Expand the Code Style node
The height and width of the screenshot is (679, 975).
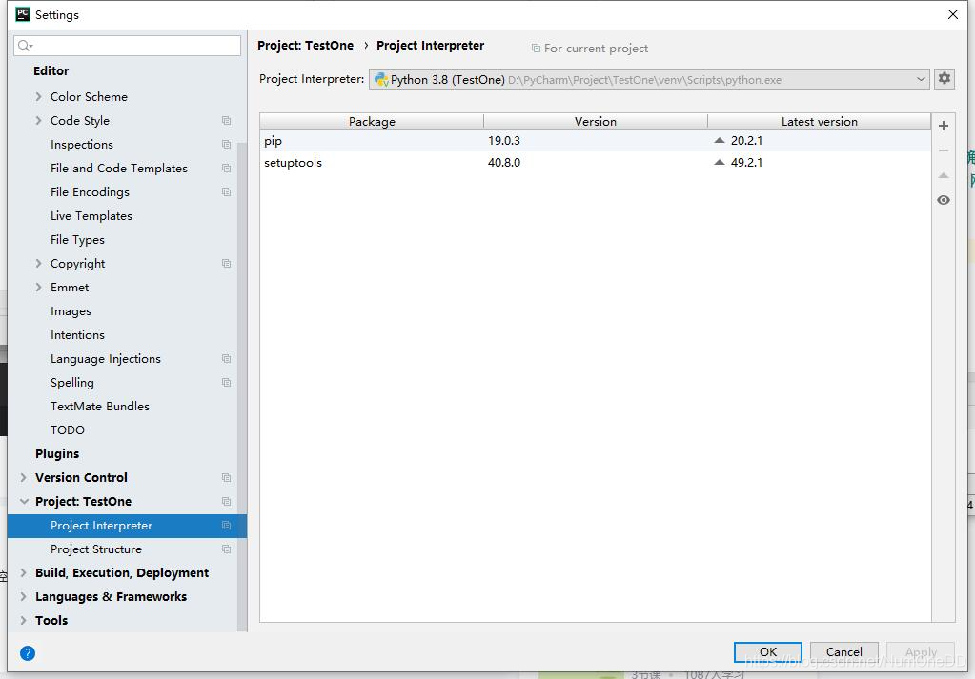(x=38, y=121)
